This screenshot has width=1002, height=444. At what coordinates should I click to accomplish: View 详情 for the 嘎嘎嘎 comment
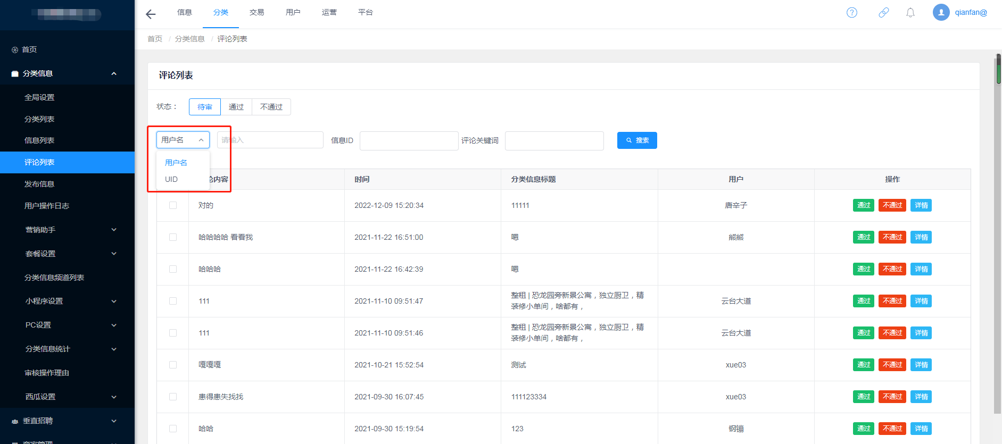click(921, 365)
